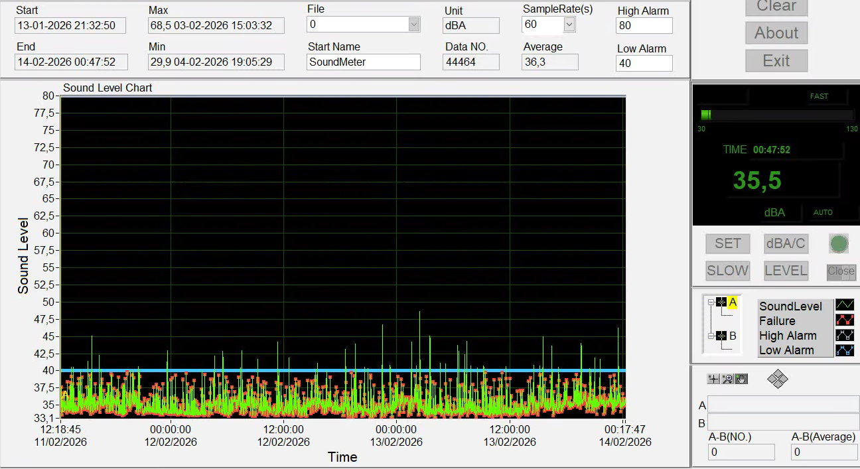This screenshot has height=469, width=860.
Task: Collapse cursor B tree node
Action: click(711, 336)
